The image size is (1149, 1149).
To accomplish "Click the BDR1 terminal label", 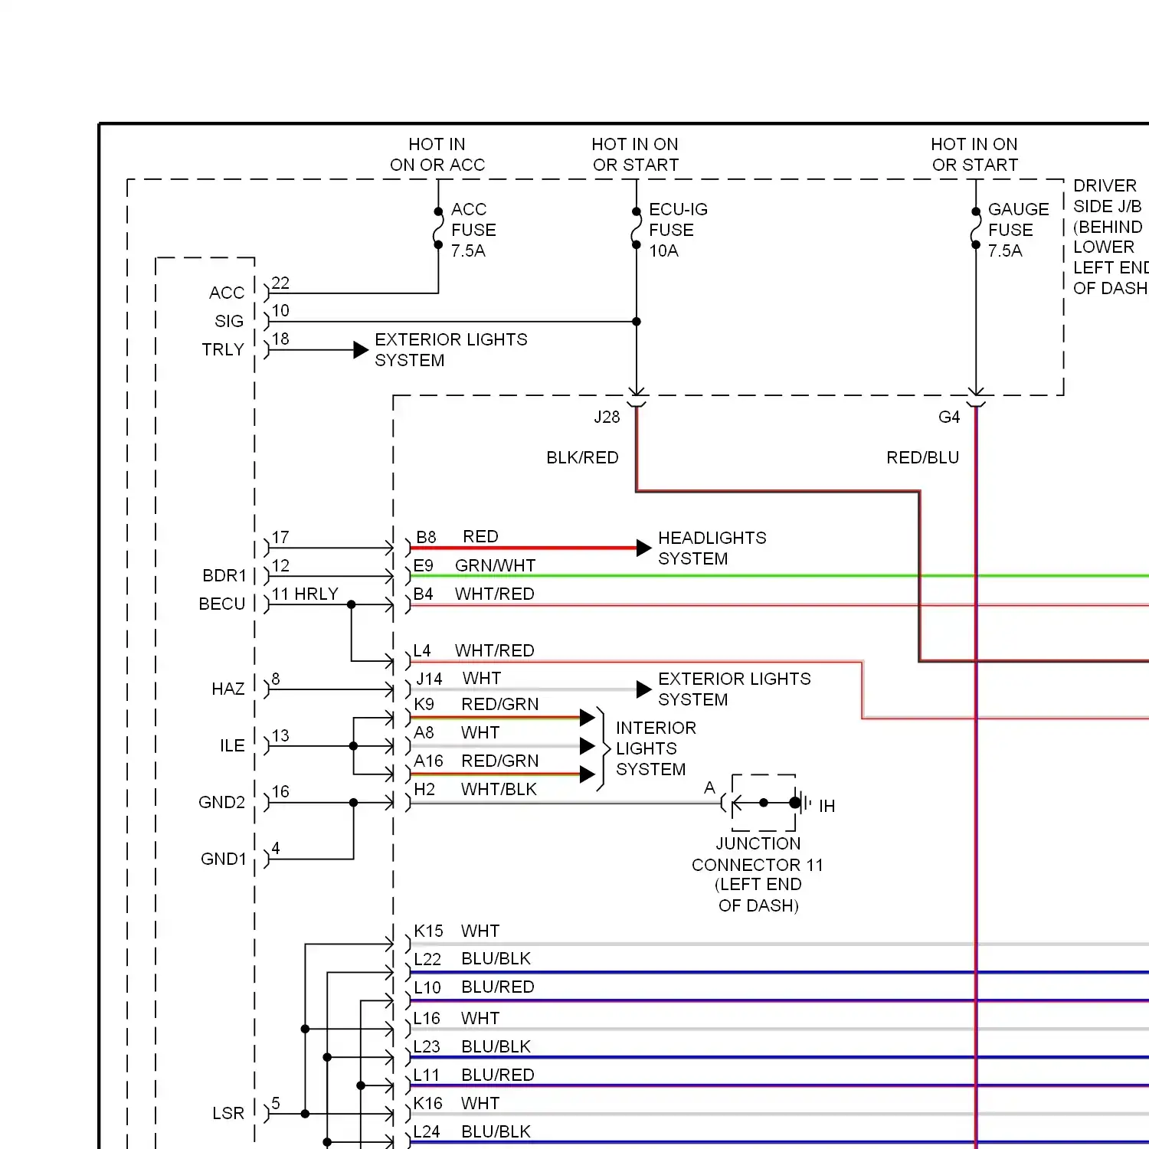I will click(224, 575).
